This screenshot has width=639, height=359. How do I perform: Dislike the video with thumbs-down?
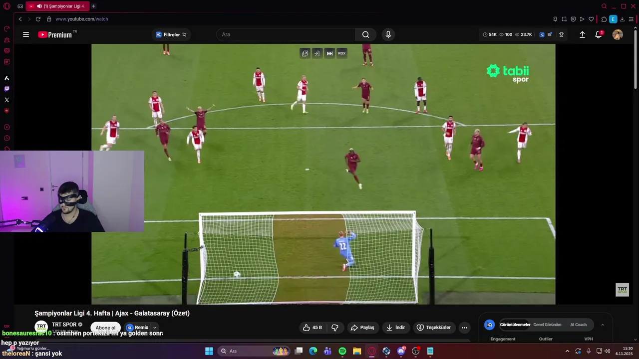(335, 328)
